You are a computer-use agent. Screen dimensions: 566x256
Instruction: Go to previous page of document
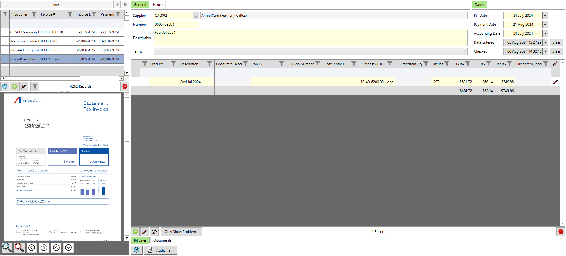(x=32, y=248)
